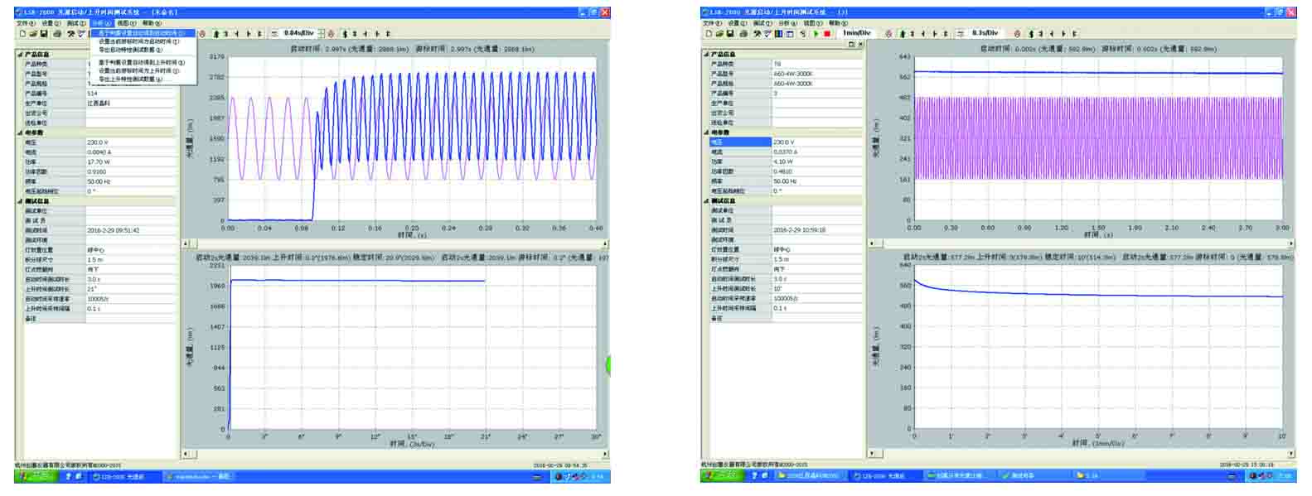Open settings tools icon in right window
Image resolution: width=1312 pixels, height=496 pixels.
click(757, 34)
